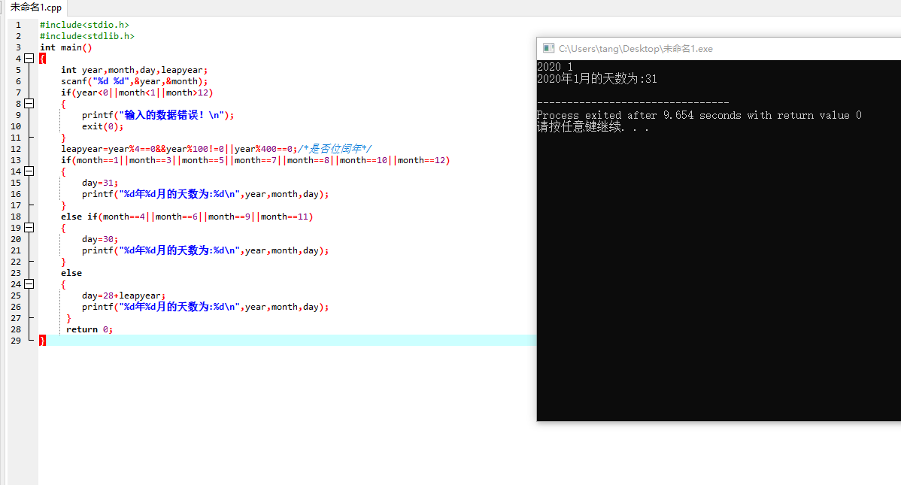Image resolution: width=901 pixels, height=485 pixels.
Task: Collapse the else block fold at line 24
Action: click(29, 284)
